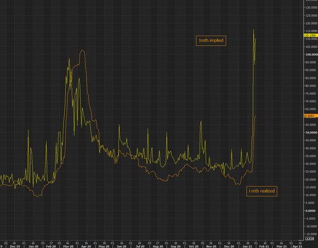Click the Aug 20 label on time axis
The height and width of the screenshot is (248, 318).
click(158, 246)
